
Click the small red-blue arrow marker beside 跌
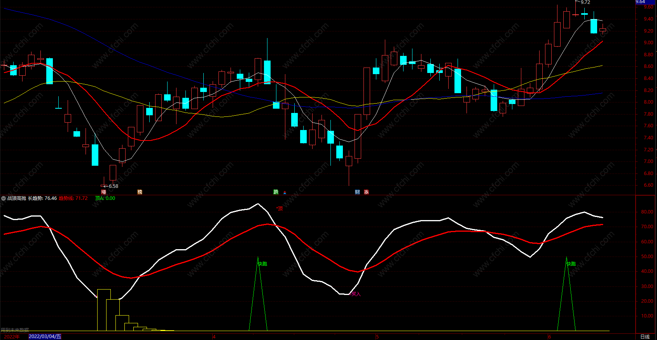(x=285, y=193)
